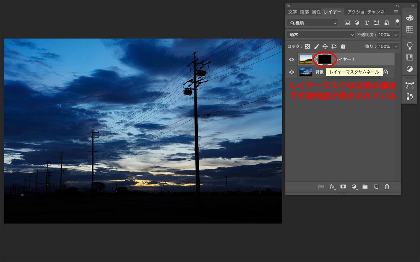Add layer mask button
Image resolution: width=420 pixels, height=262 pixels.
tap(343, 187)
